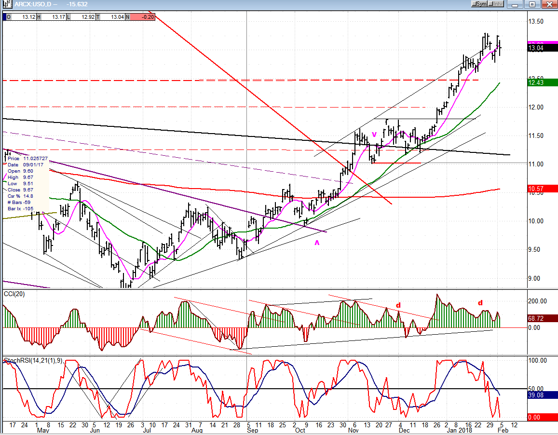Click the magenta v marker near November
The image size is (558, 435).
374,135
